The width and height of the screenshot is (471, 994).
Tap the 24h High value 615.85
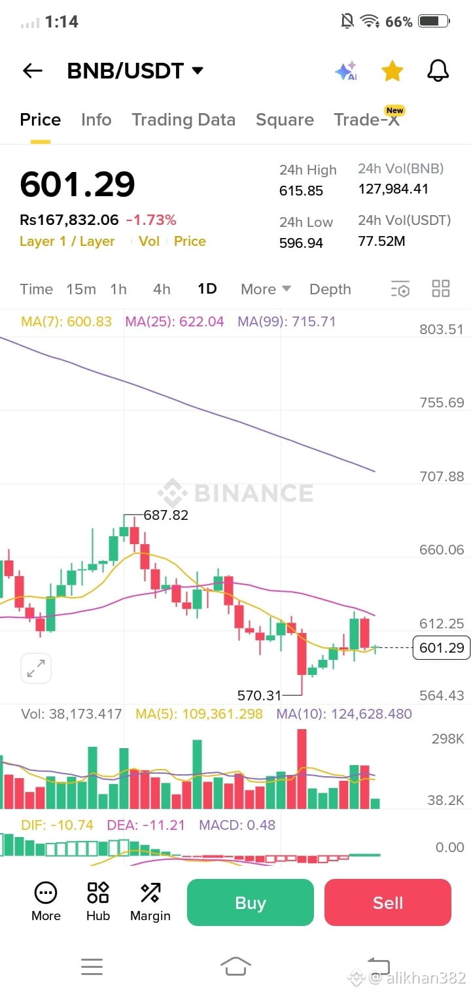coord(301,190)
